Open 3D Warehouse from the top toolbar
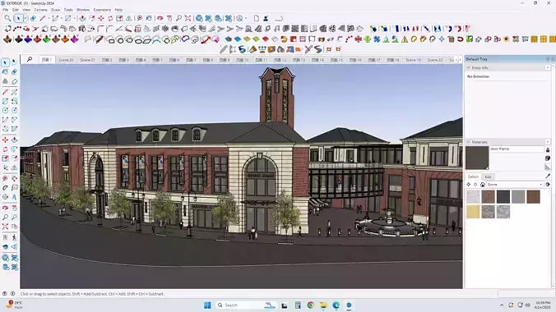Viewport: 556px width, 312px height. pos(199,18)
